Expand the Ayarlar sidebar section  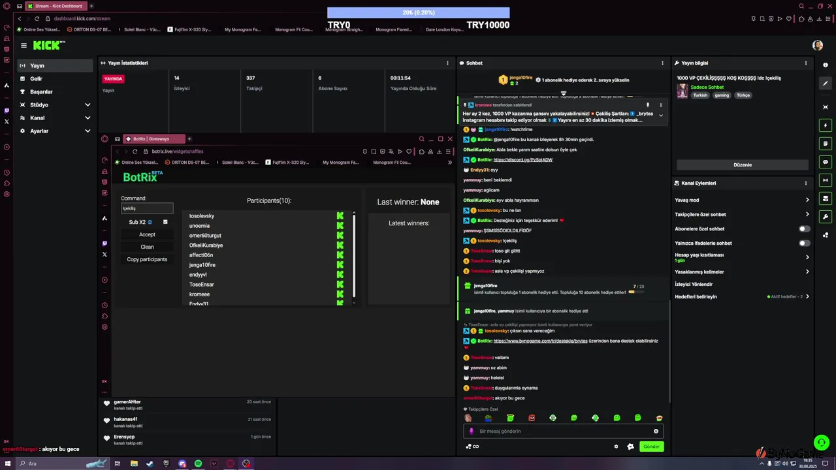88,131
